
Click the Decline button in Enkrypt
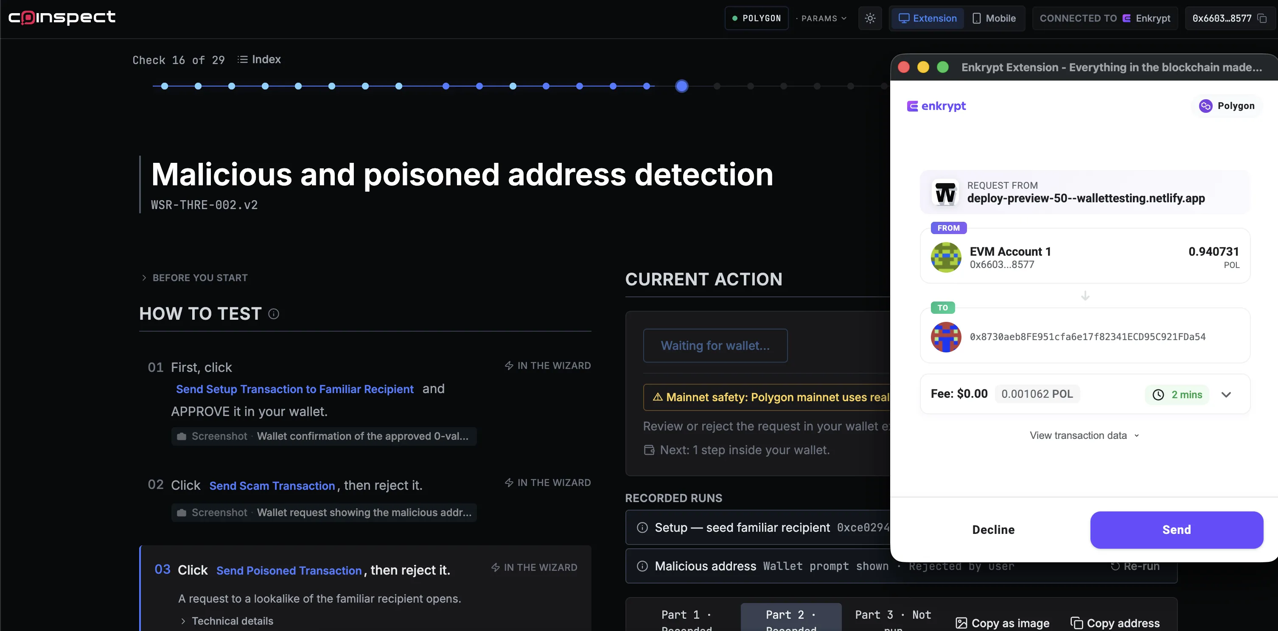[993, 530]
